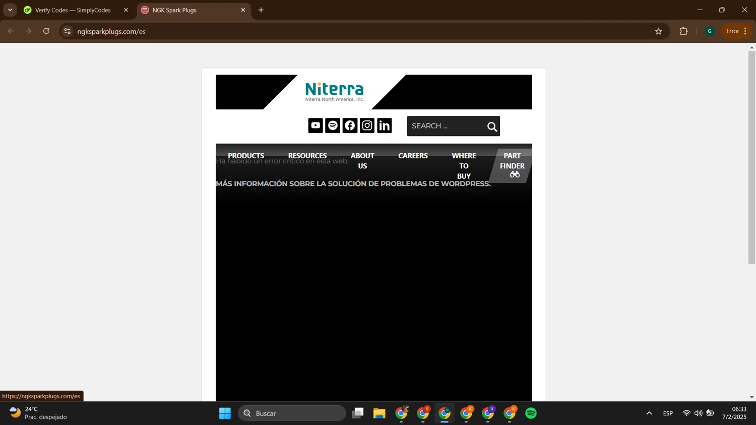This screenshot has height=425, width=756.
Task: Open the weather widget showing 24°C
Action: point(39,413)
